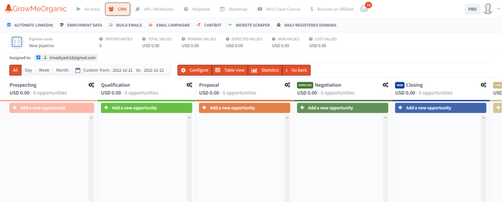
Task: Select the CRM tab
Action: coord(118,9)
